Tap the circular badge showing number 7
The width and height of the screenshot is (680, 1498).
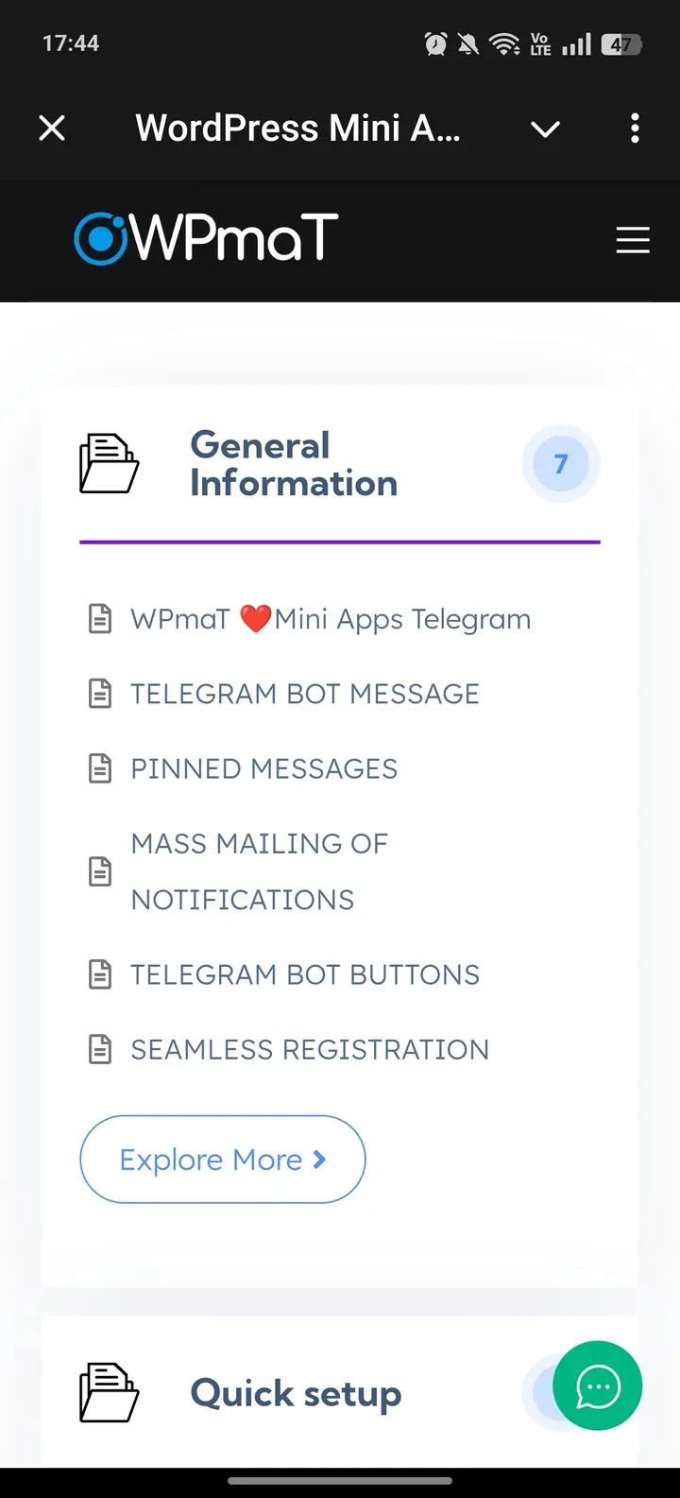[560, 463]
